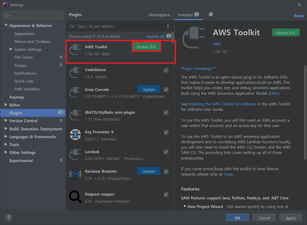Update the Rainbow Brackets plugin
This screenshot has height=225, width=307.
point(149,171)
